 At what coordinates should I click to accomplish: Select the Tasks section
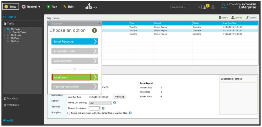(9, 23)
